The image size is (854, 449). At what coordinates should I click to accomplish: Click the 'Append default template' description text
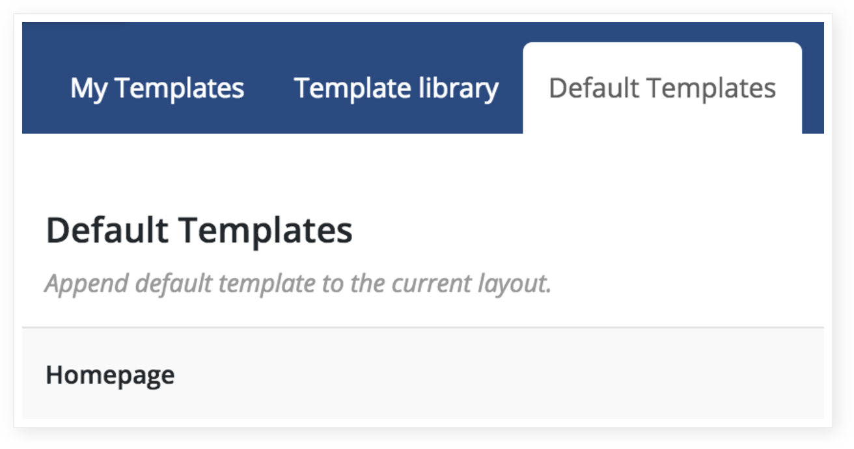coord(298,284)
